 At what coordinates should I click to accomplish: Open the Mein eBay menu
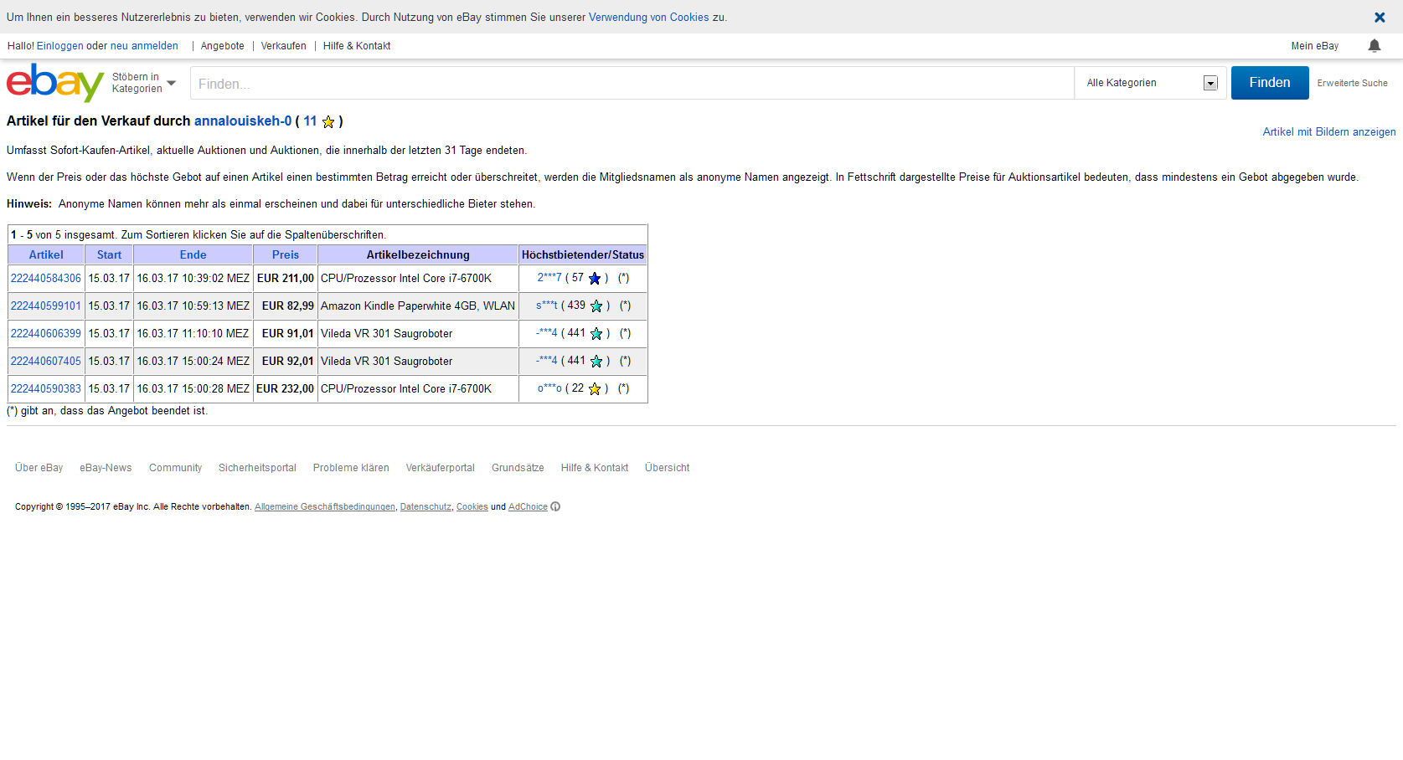[x=1314, y=46]
